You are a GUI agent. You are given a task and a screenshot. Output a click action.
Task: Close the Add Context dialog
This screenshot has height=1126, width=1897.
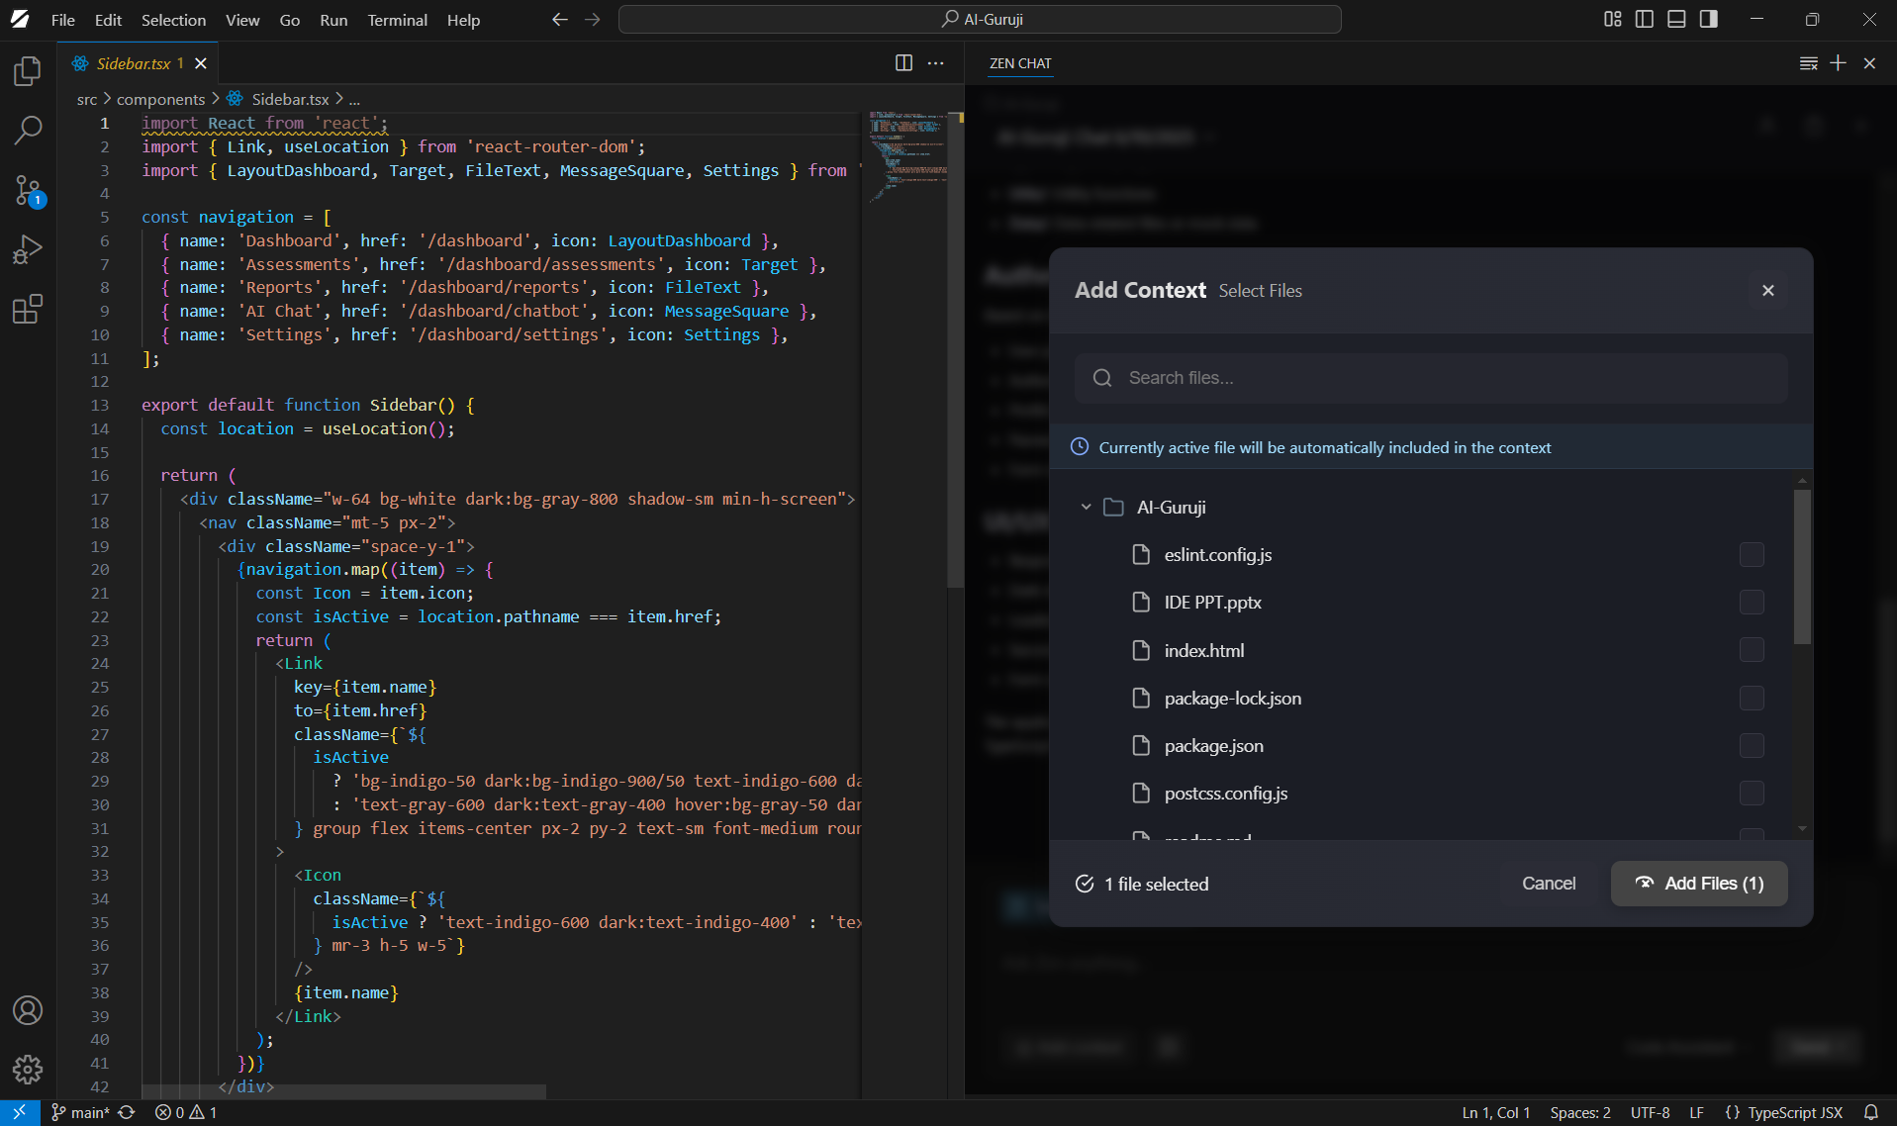pyautogui.click(x=1768, y=290)
